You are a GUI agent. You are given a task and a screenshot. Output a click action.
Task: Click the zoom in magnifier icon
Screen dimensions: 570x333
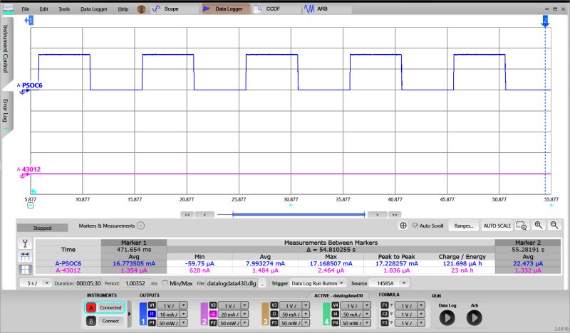click(539, 225)
